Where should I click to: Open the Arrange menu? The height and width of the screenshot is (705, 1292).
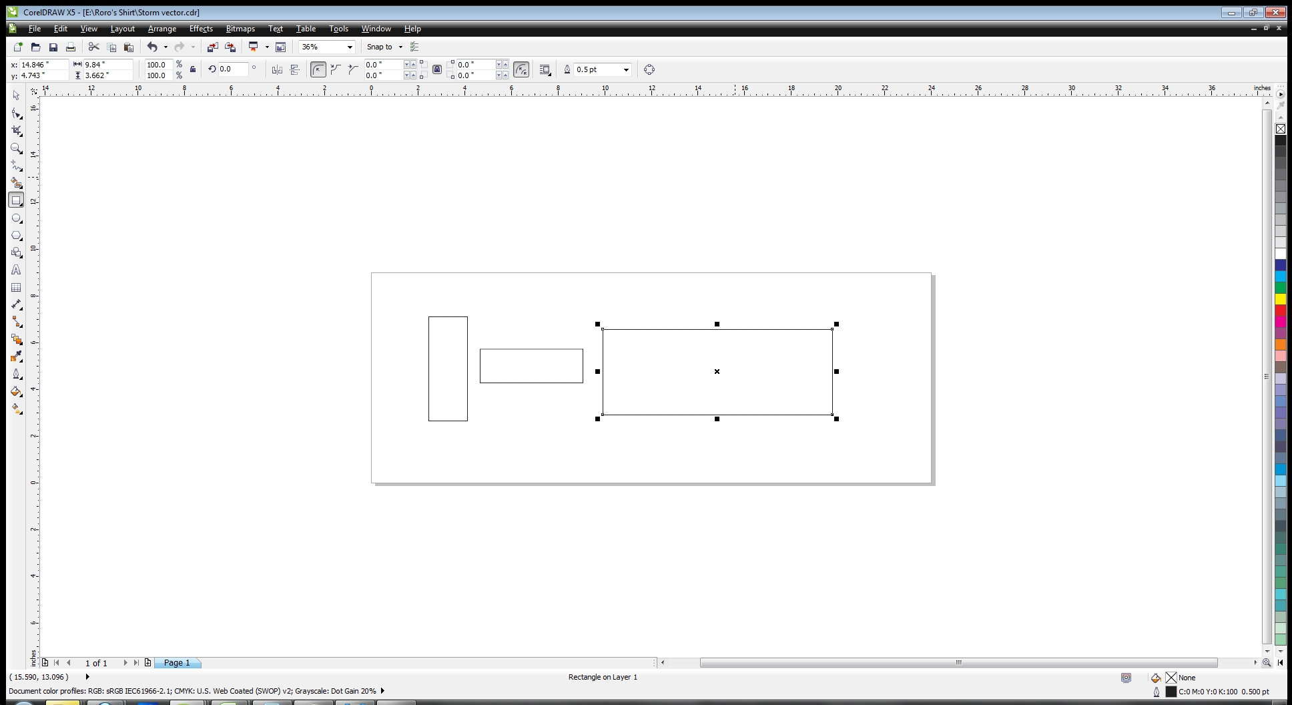point(162,29)
